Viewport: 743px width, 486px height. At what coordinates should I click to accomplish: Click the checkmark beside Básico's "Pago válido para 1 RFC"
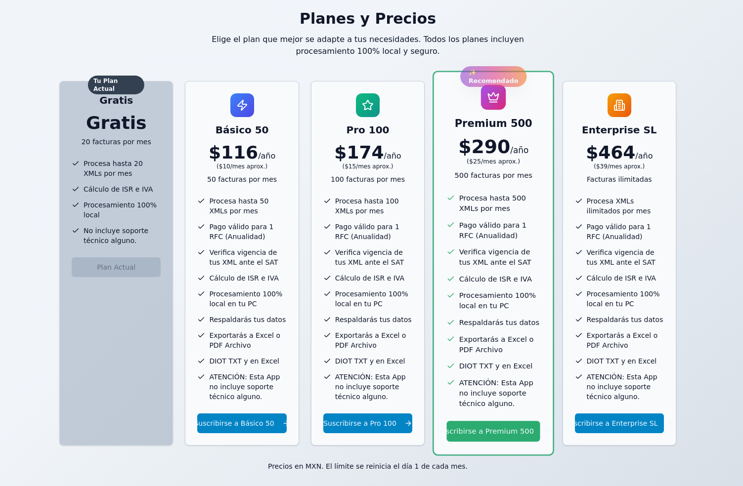click(201, 227)
